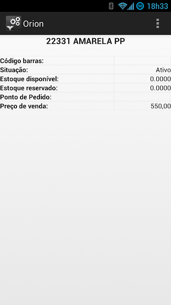Tap the Estoque disponível 0.0000 value

161,79
